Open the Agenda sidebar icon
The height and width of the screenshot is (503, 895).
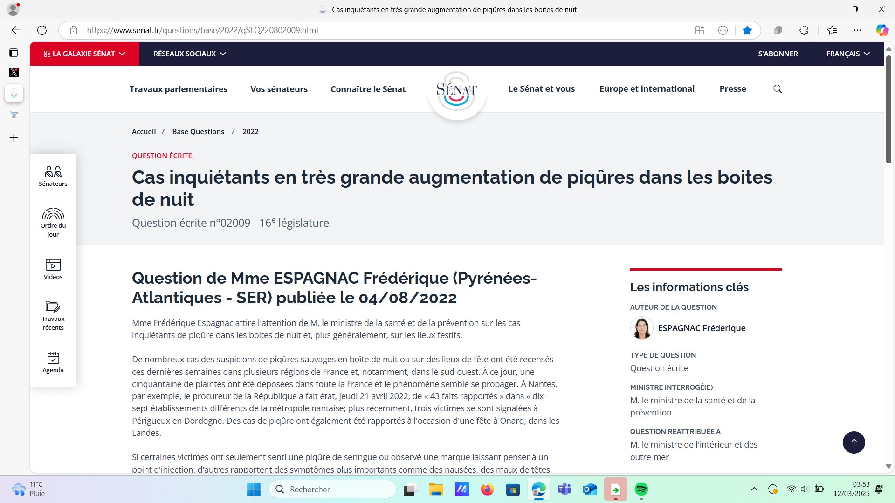pos(53,362)
